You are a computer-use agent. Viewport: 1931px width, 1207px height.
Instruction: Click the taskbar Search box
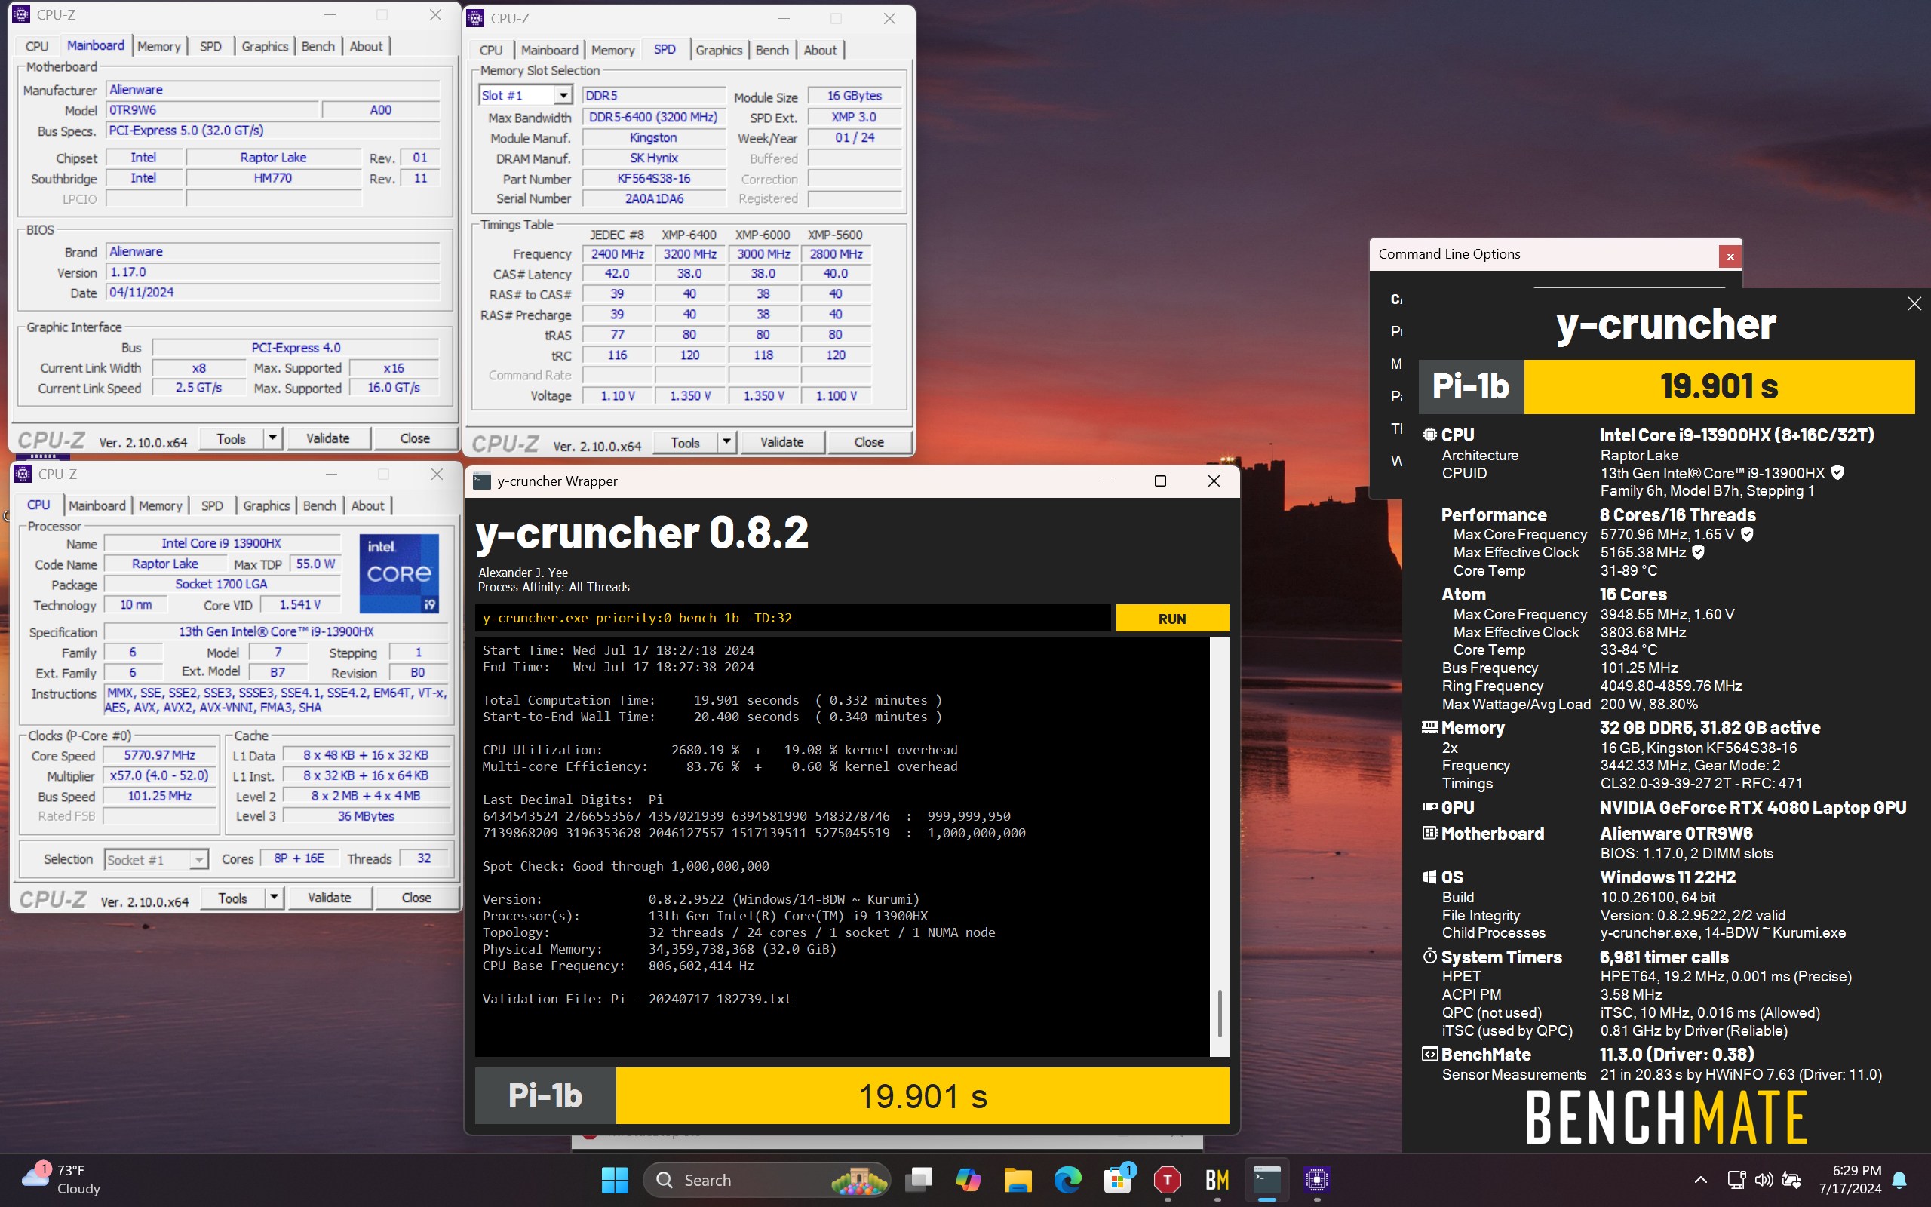pyautogui.click(x=766, y=1179)
